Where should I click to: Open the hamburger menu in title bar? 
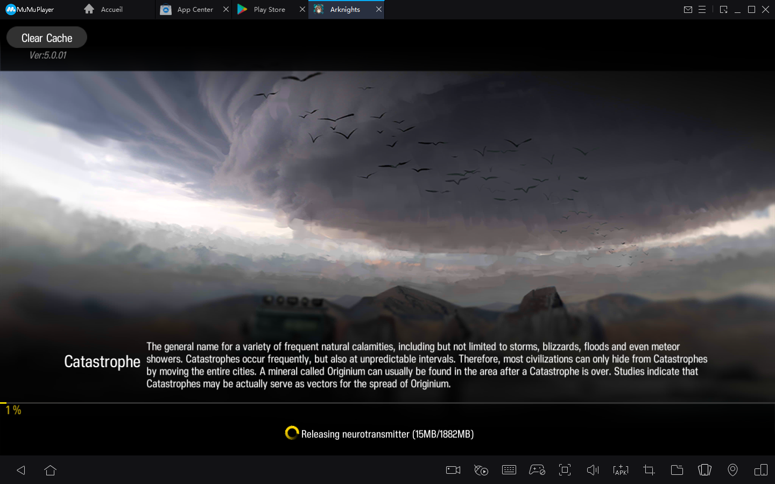coord(702,9)
